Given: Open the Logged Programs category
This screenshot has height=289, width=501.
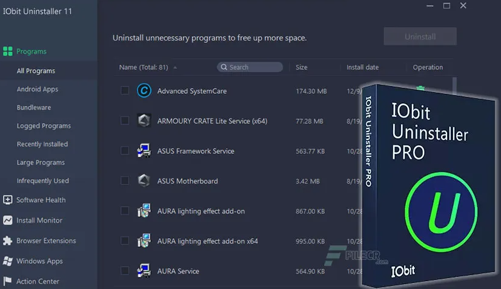Looking at the screenshot, I should (x=44, y=126).
